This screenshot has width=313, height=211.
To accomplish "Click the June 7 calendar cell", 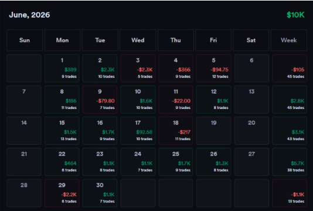I will (24, 100).
